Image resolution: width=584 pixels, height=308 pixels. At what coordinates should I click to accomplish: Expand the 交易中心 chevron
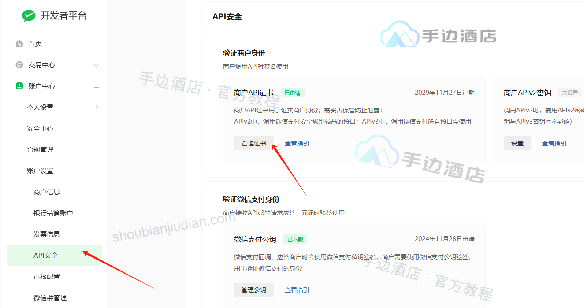click(x=96, y=65)
